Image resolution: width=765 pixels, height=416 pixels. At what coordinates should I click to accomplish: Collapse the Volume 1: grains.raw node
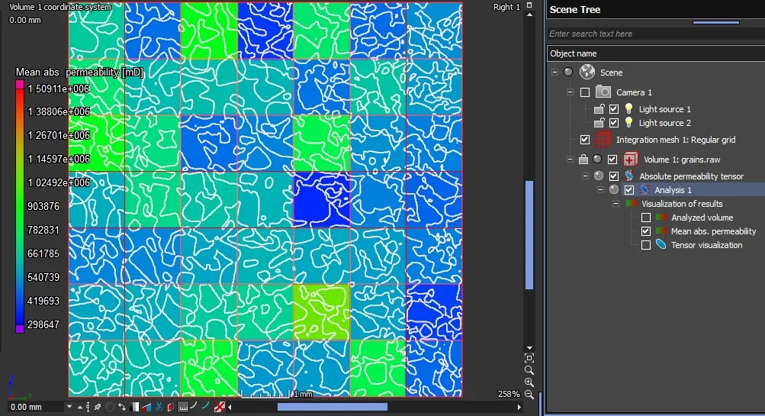[570, 160]
